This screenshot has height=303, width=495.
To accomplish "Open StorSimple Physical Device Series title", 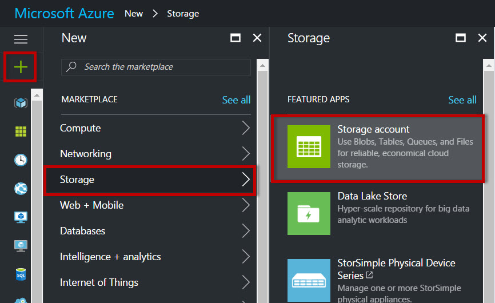I will tap(396, 269).
